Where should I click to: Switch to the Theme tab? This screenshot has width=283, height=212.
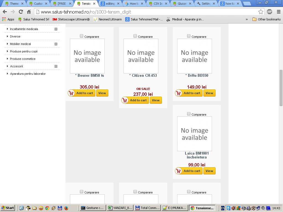(14, 4)
